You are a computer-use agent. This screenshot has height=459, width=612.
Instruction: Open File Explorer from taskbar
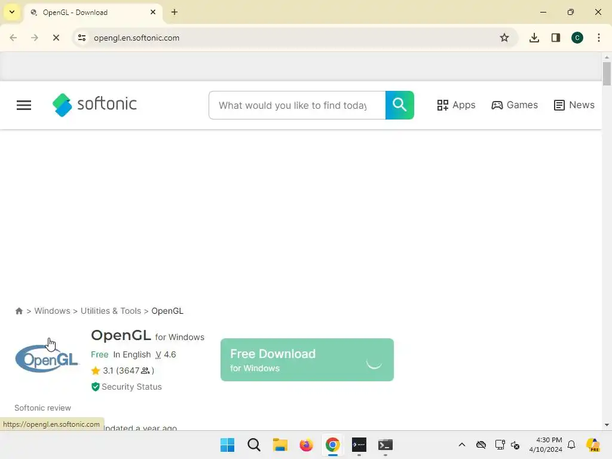click(x=280, y=445)
